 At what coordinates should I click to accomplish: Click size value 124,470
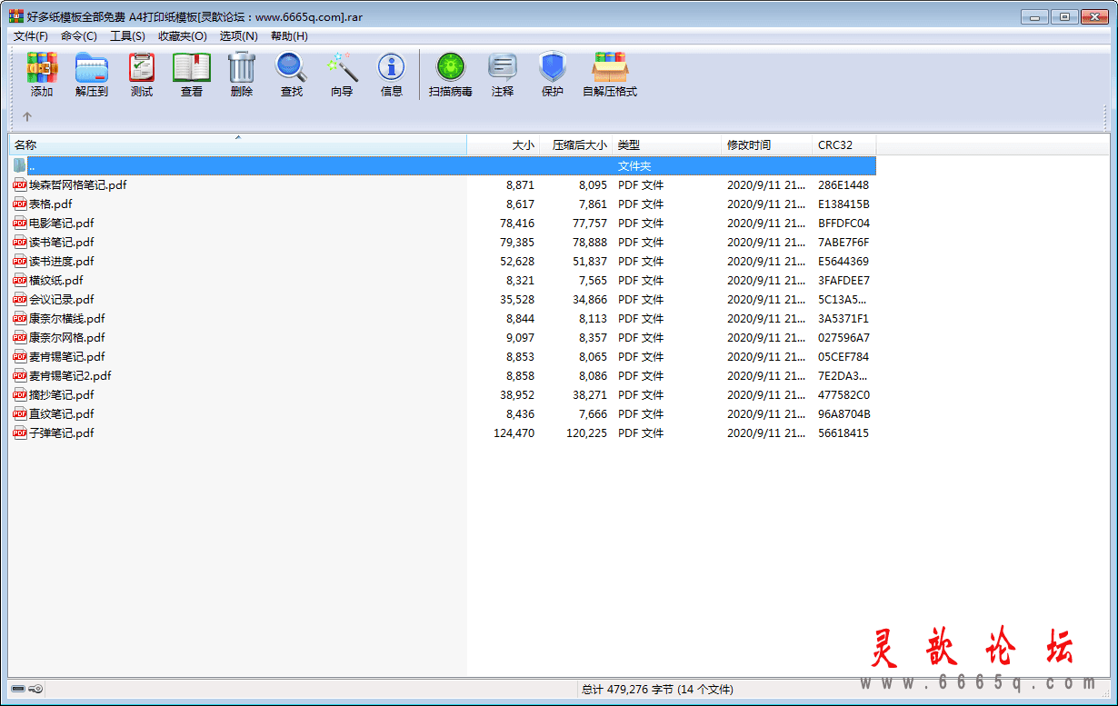tap(514, 433)
